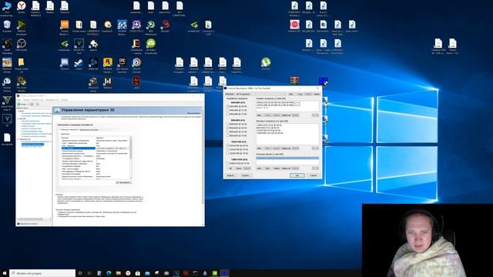This screenshot has height=277, width=493.
Task: Click the Windows taskbar search box
Action: tap(42, 273)
